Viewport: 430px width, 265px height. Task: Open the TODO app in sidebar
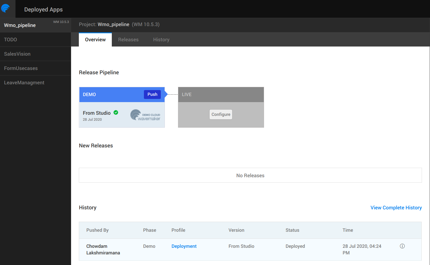point(11,40)
